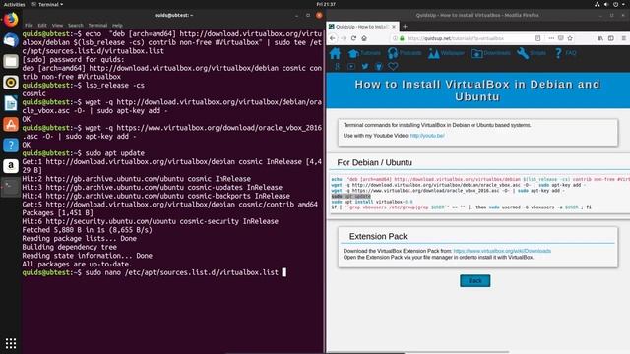This screenshot has width=630, height=354.
Task: Click the Firefox address bar URL
Action: [455, 38]
